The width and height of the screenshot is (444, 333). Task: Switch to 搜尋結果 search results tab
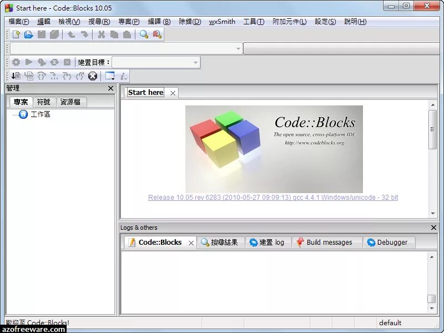pos(220,243)
